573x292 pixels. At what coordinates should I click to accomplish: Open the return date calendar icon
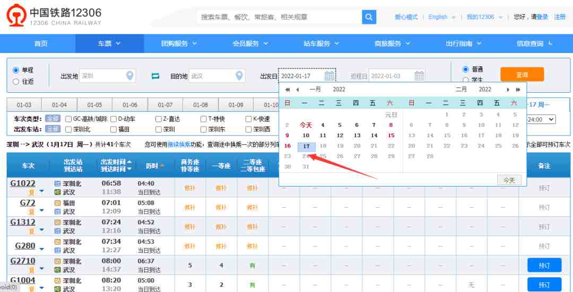pos(419,76)
